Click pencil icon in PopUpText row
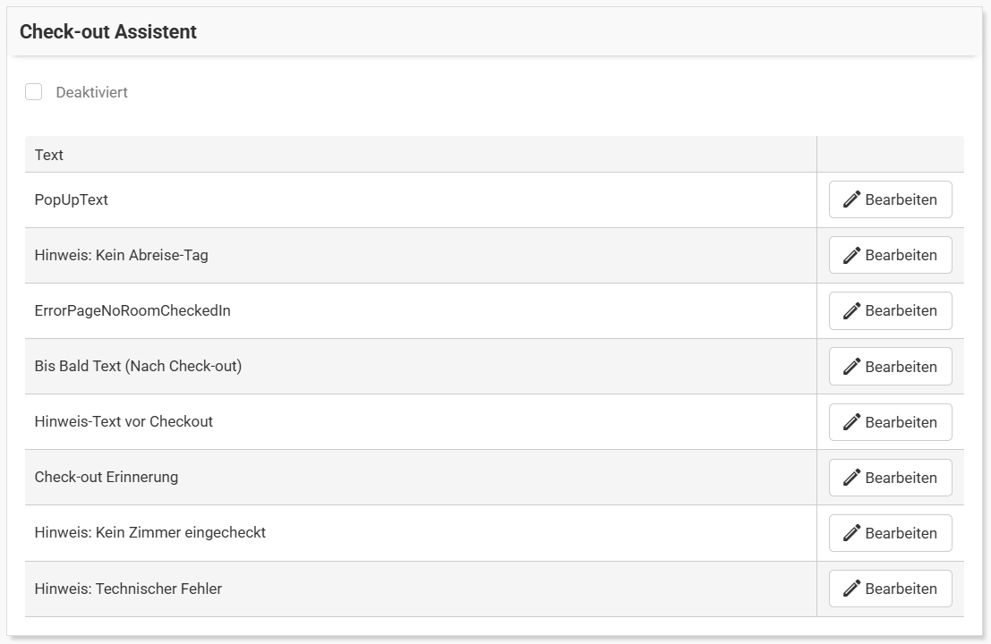Screen dimensions: 991x644 [852, 199]
